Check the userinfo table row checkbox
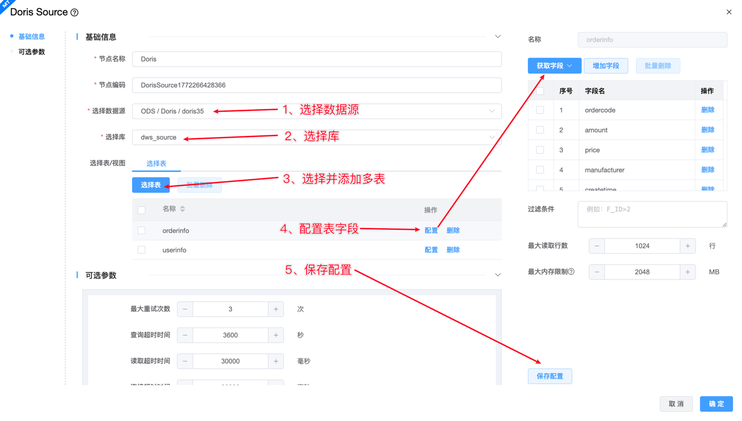The height and width of the screenshot is (421, 742). [x=141, y=250]
